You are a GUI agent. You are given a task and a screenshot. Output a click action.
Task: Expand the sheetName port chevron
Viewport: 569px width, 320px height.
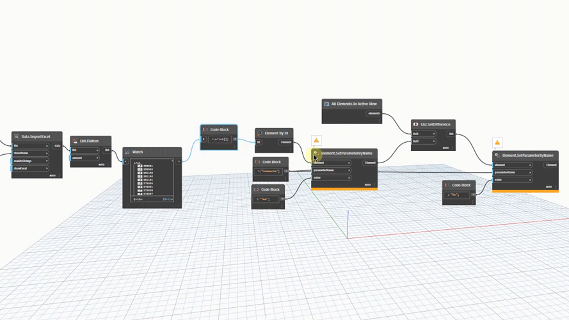tap(47, 154)
